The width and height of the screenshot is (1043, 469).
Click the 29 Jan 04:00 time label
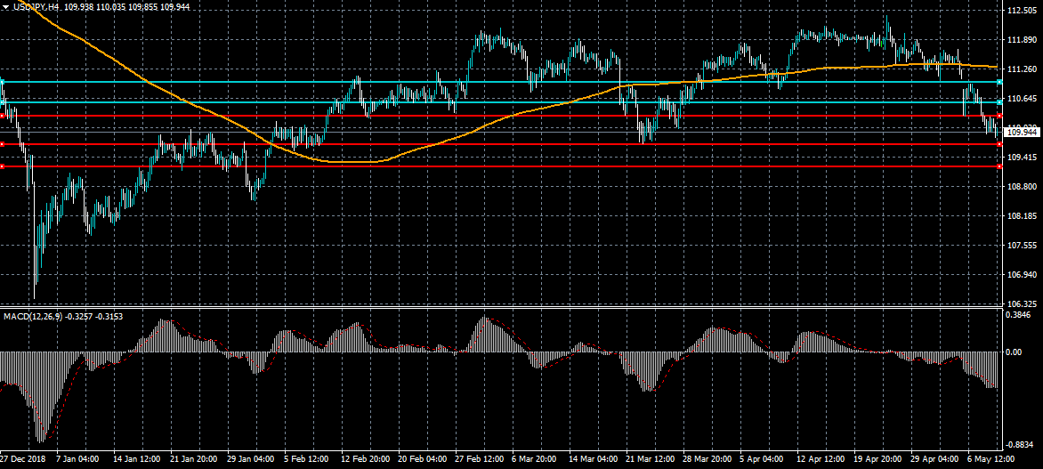coord(250,459)
